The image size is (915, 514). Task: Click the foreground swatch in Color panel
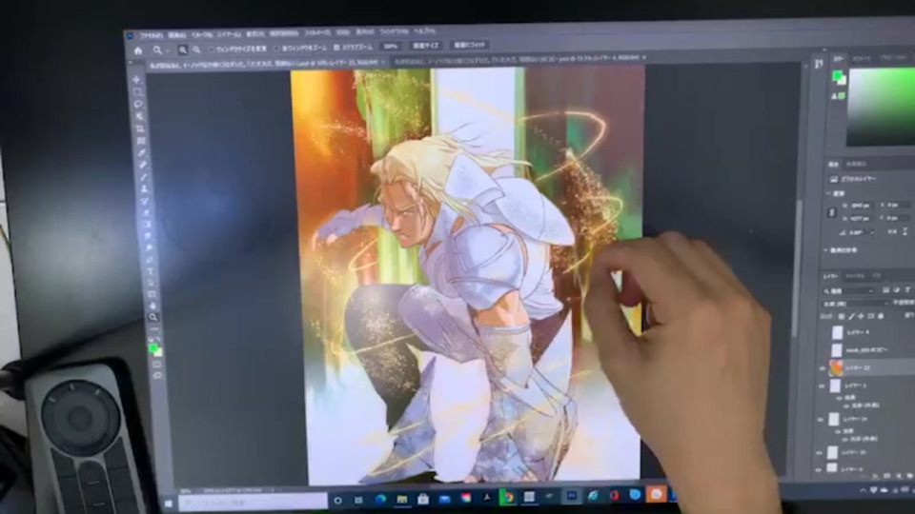click(837, 76)
